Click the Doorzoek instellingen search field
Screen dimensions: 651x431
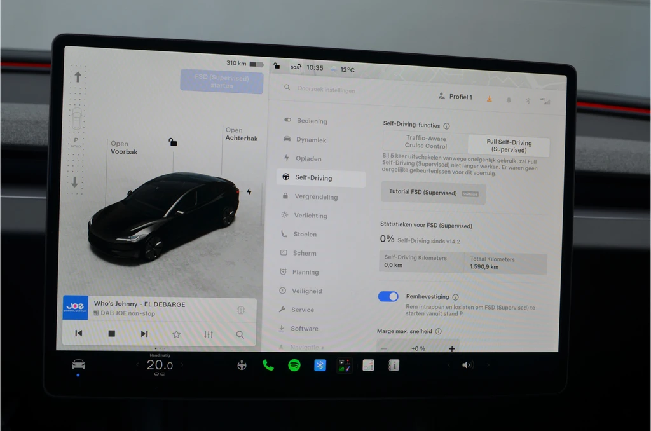(326, 89)
